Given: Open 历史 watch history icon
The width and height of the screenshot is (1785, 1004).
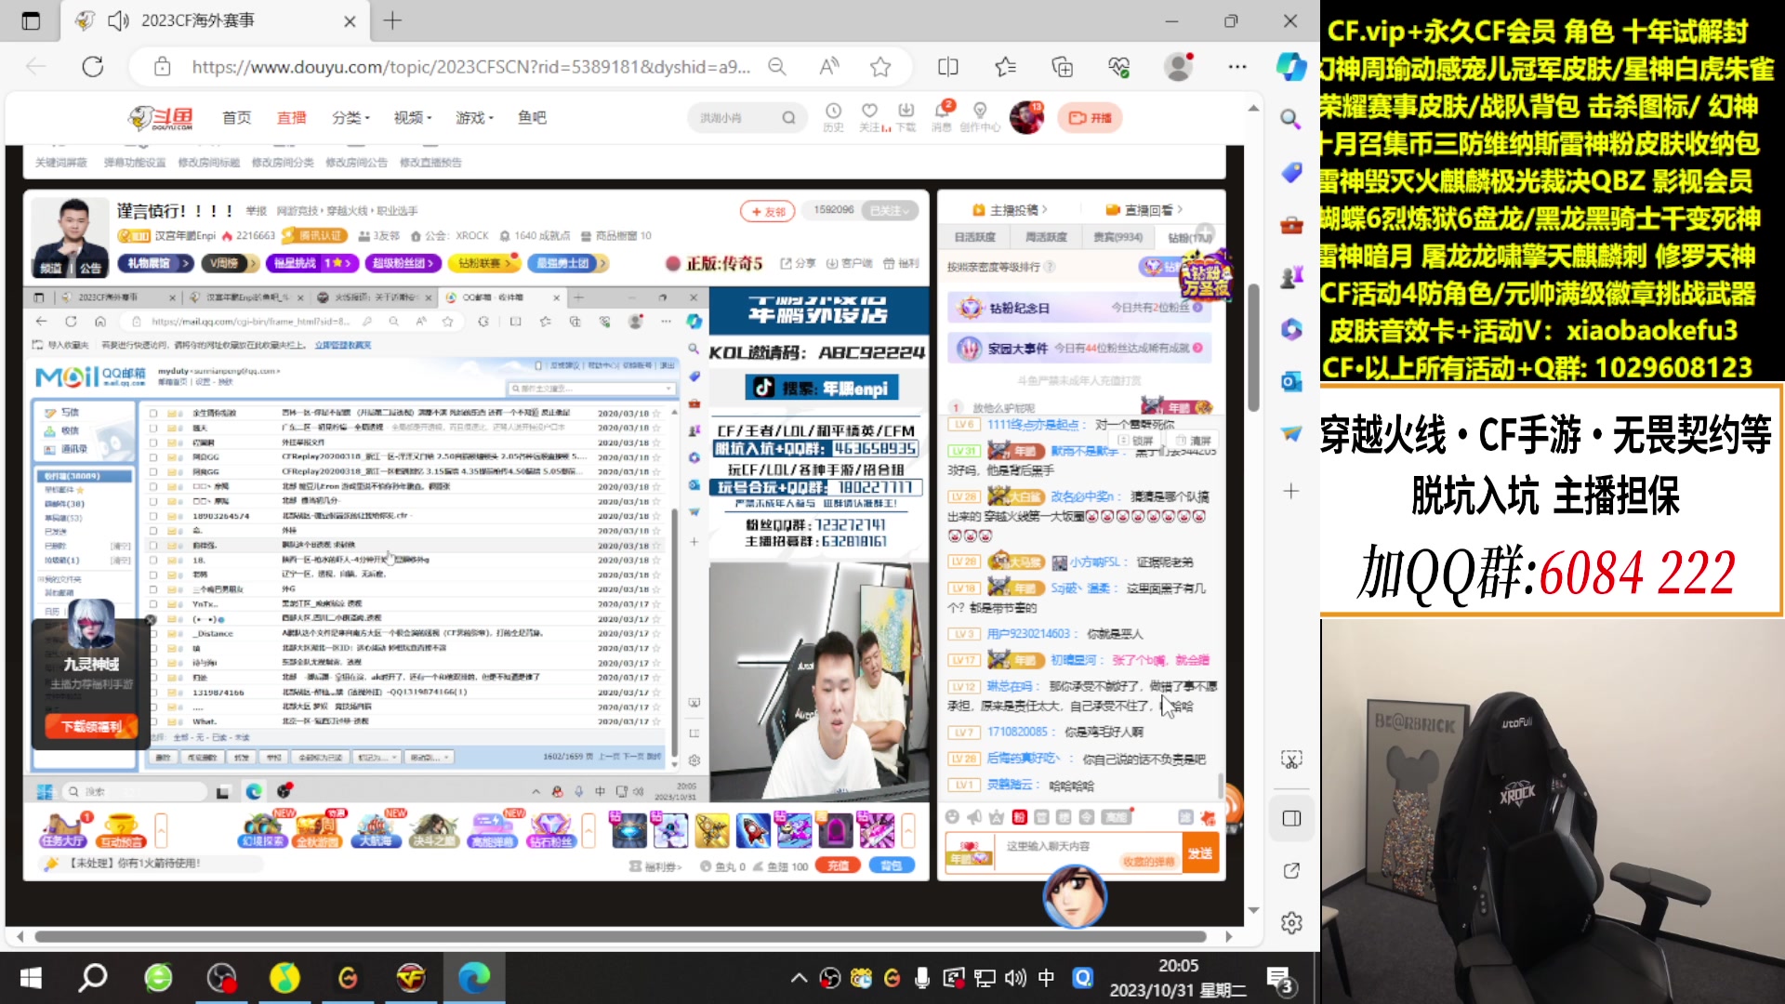Looking at the screenshot, I should (833, 117).
